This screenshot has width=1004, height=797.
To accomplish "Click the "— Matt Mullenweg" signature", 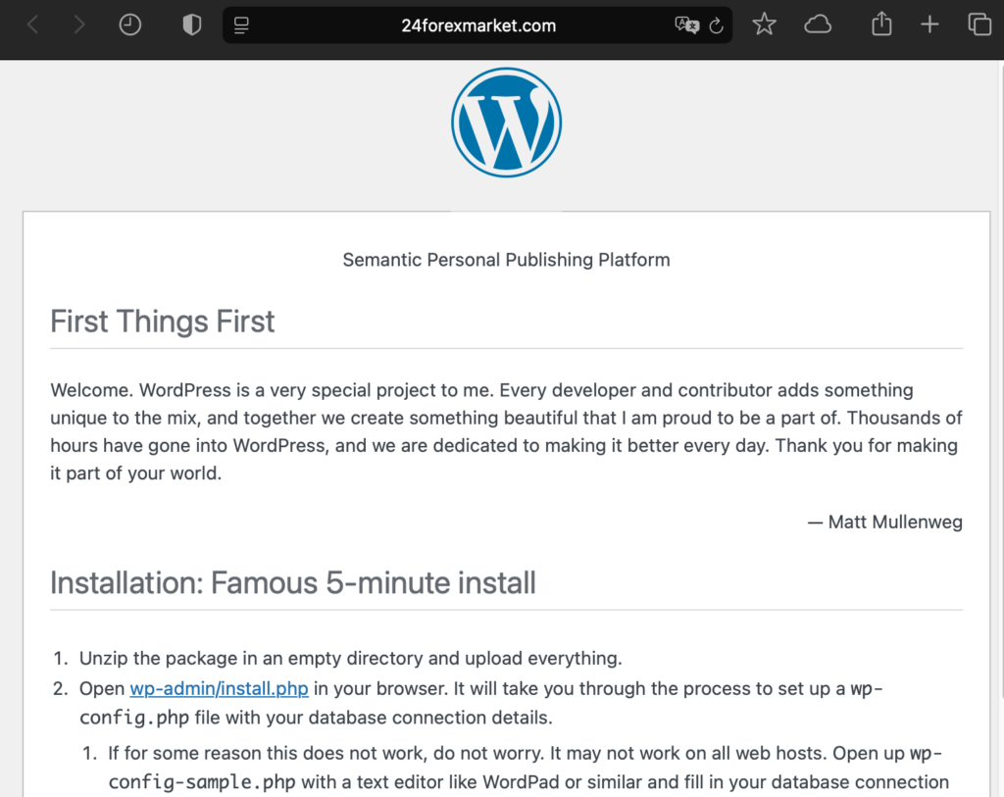I will click(x=885, y=523).
